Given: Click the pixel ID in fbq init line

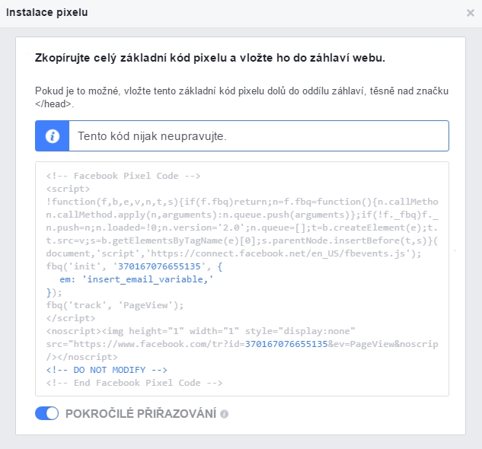Looking at the screenshot, I should [x=159, y=266].
